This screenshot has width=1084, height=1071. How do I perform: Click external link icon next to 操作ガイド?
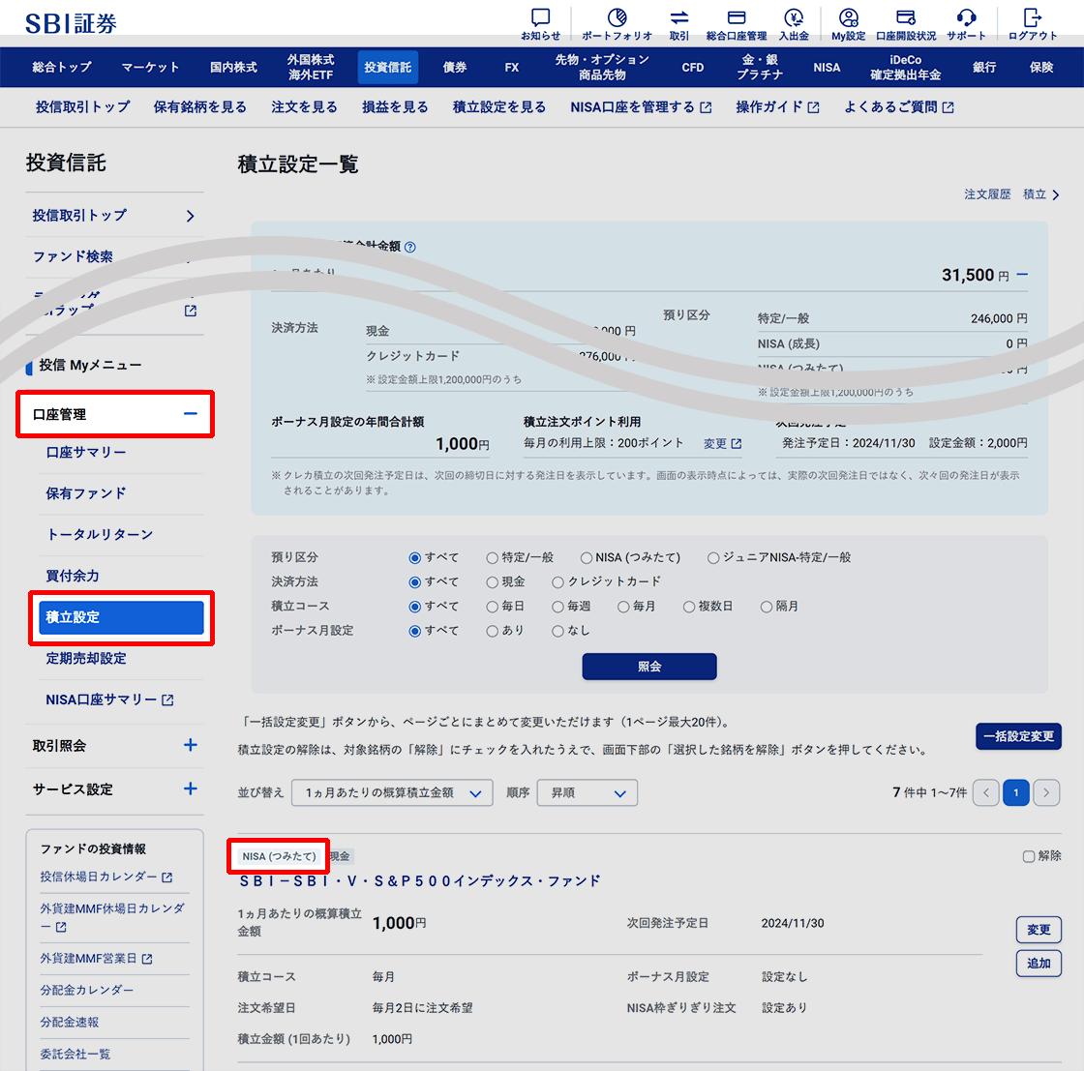(813, 107)
